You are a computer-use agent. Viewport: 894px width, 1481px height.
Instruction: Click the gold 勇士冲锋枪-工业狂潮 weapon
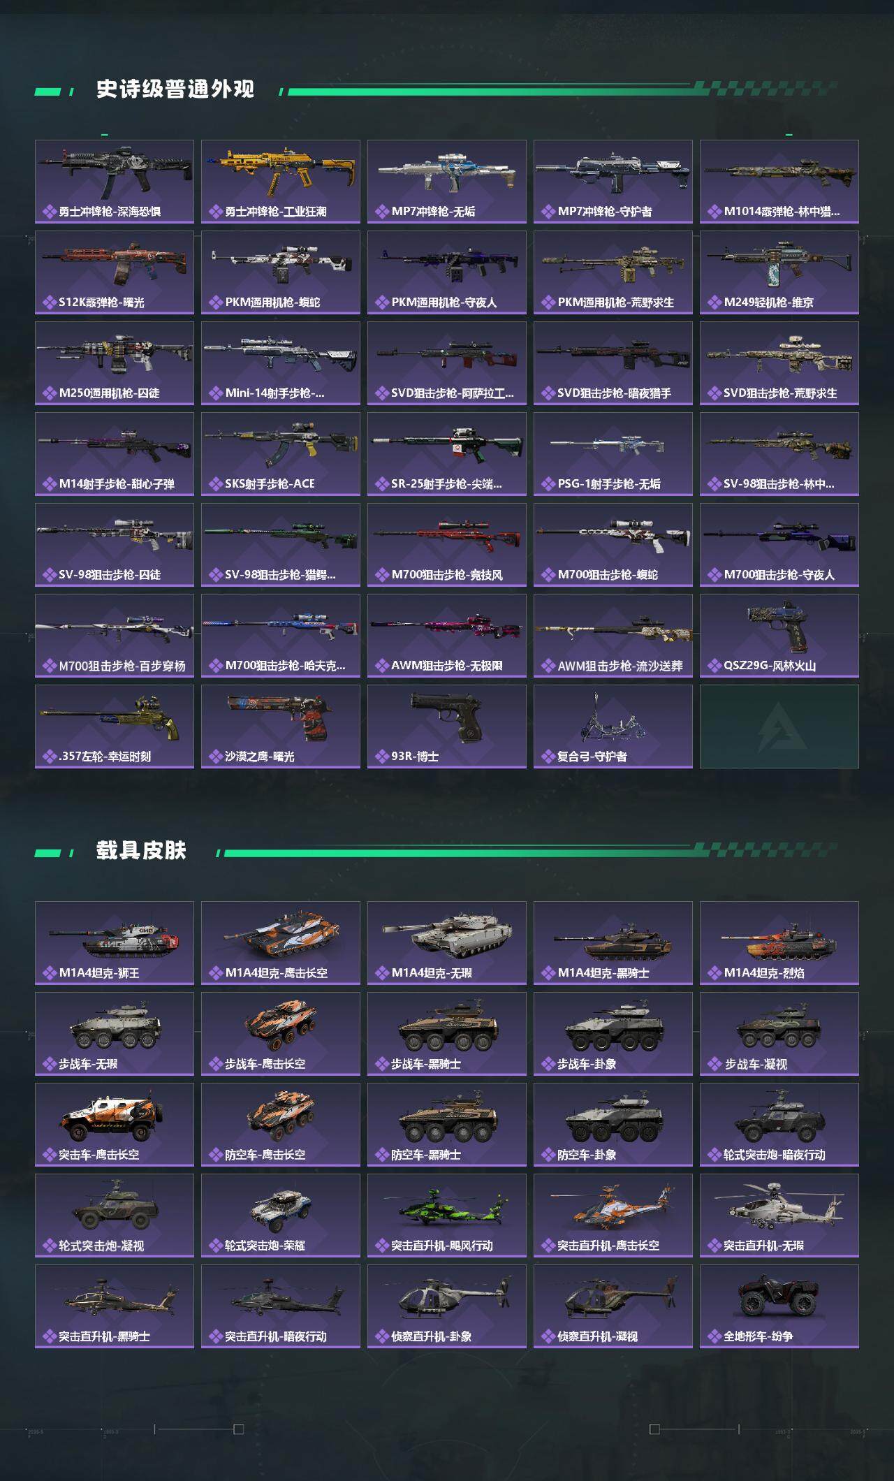(x=281, y=182)
